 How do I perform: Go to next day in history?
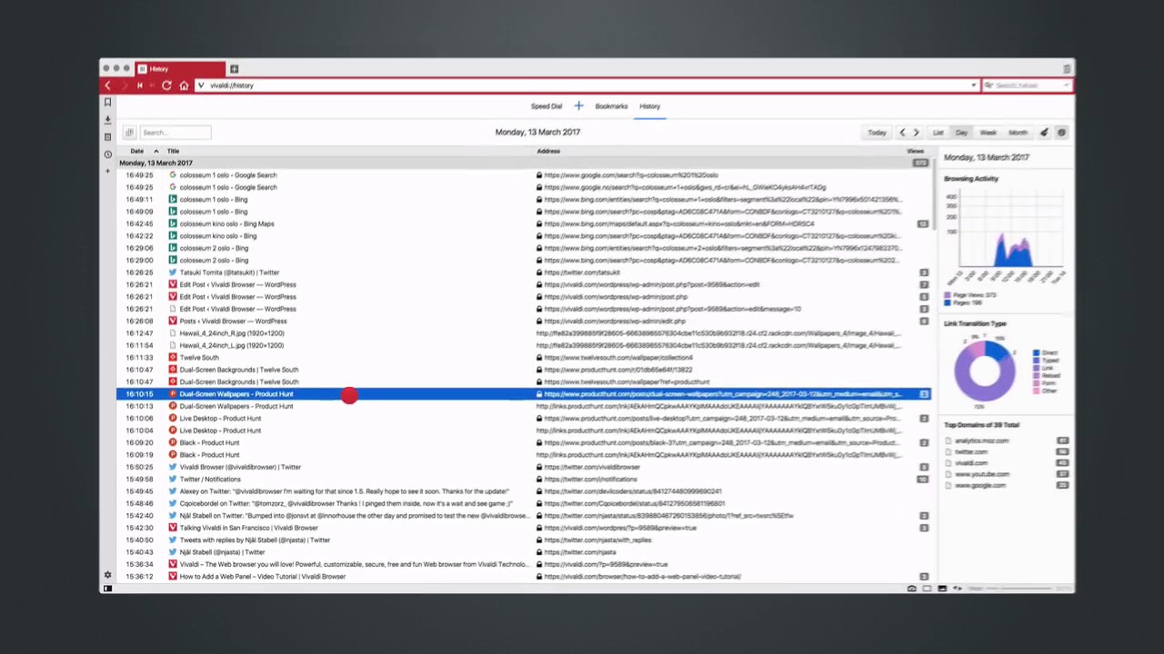[x=916, y=133]
